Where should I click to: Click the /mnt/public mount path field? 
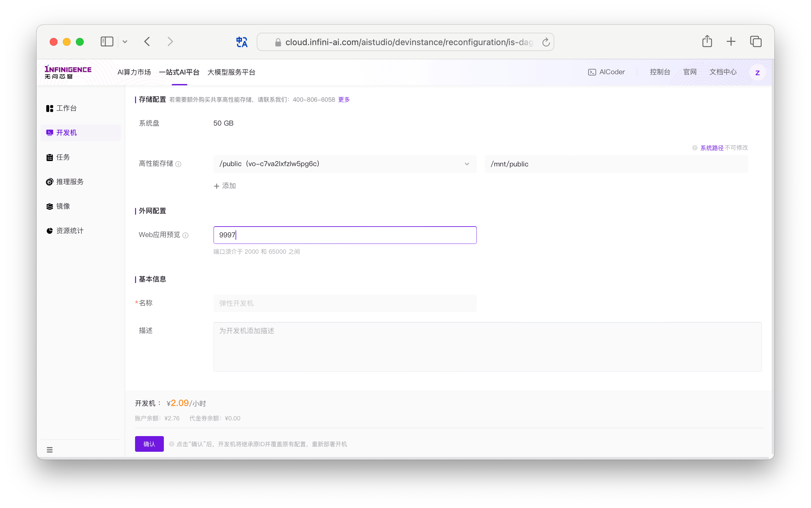point(616,164)
